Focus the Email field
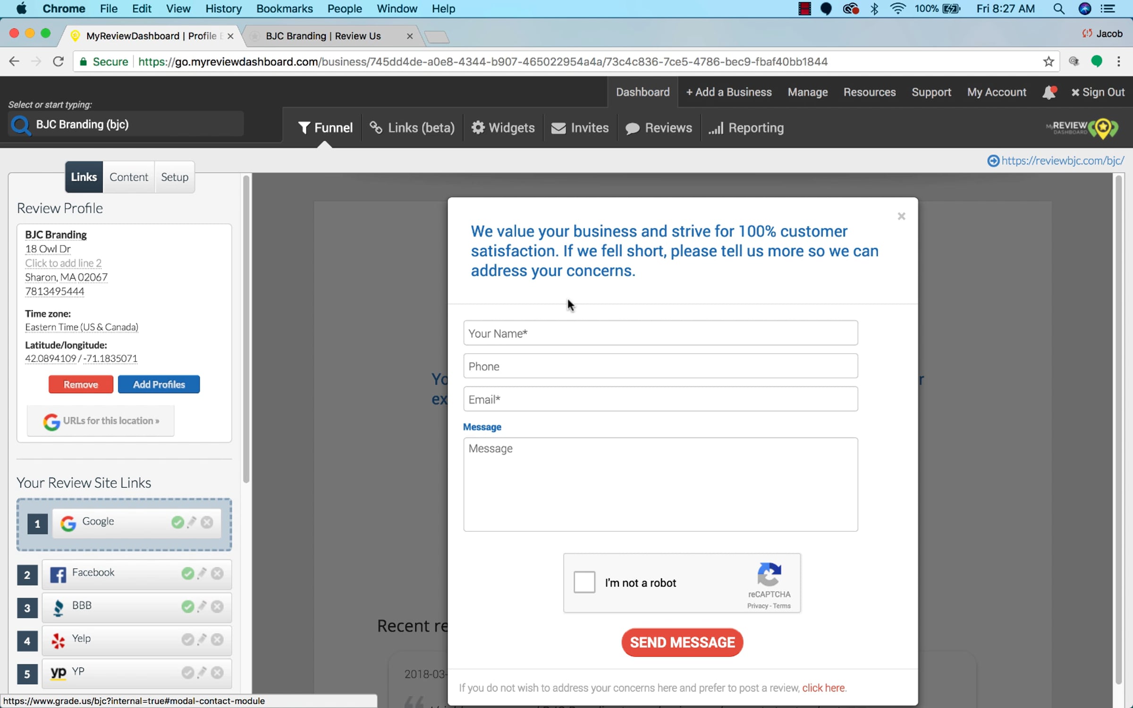 coord(660,399)
